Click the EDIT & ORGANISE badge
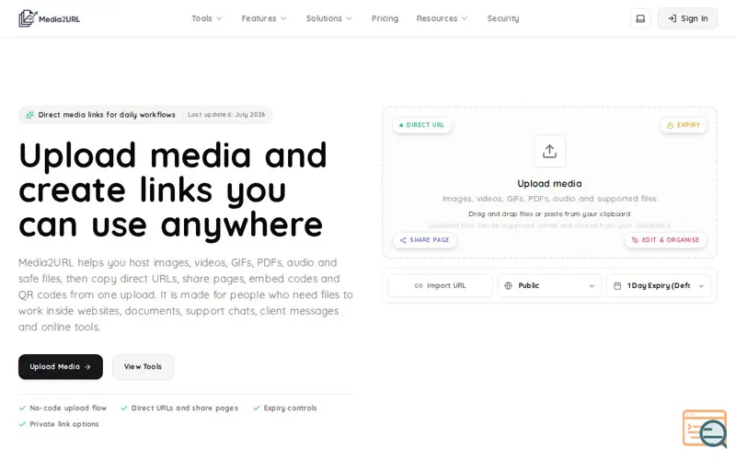 (665, 240)
